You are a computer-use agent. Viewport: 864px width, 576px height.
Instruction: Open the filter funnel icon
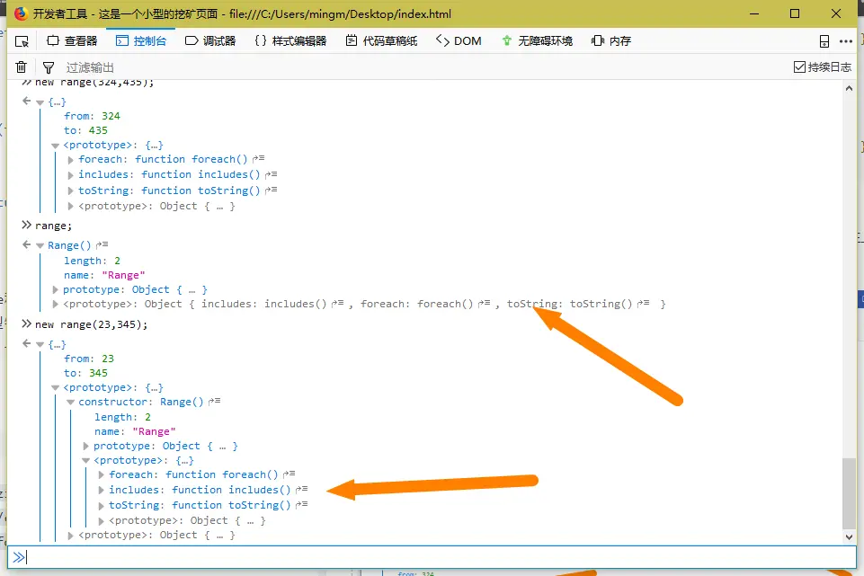coord(49,67)
